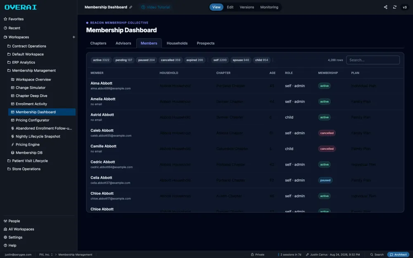Open PXL Inc. organization switcher

click(x=46, y=255)
